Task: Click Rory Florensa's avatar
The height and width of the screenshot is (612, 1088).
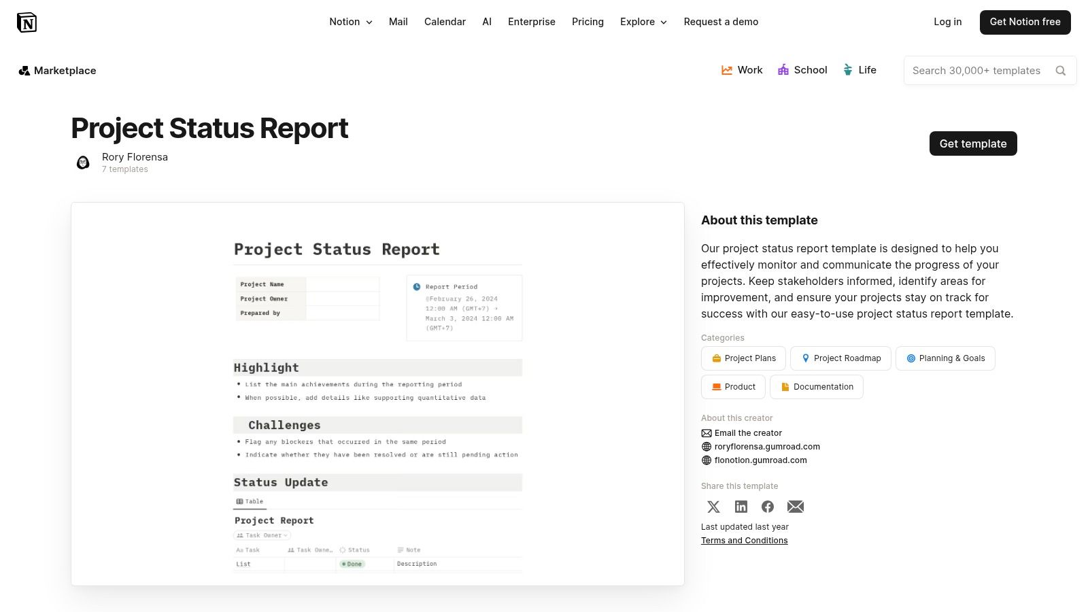Action: click(83, 163)
